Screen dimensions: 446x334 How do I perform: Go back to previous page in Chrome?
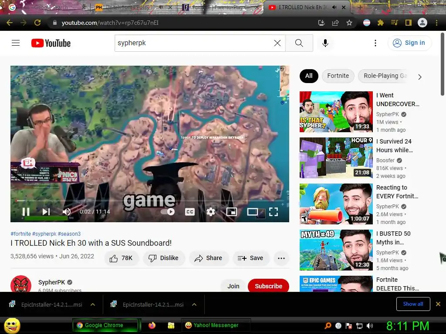coord(10,23)
